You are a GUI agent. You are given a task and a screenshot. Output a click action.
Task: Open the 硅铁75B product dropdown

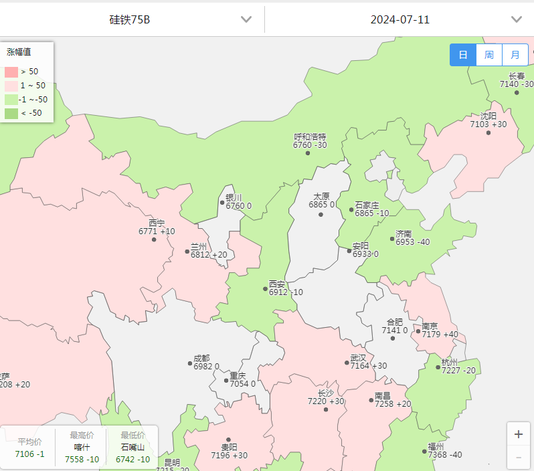pyautogui.click(x=130, y=19)
